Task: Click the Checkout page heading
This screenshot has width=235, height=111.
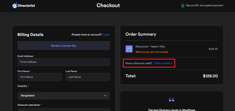Action: click(108, 5)
